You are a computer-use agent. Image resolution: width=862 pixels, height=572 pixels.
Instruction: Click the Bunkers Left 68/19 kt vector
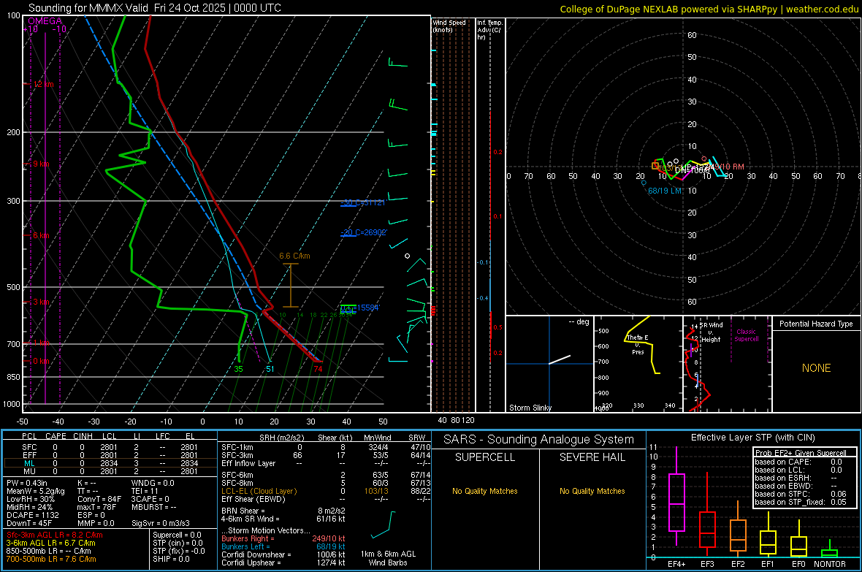[283, 546]
